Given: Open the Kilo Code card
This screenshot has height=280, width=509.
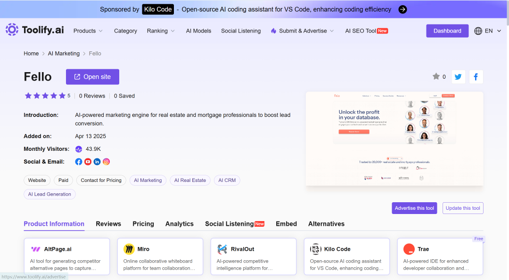Looking at the screenshot, I should pos(347,256).
